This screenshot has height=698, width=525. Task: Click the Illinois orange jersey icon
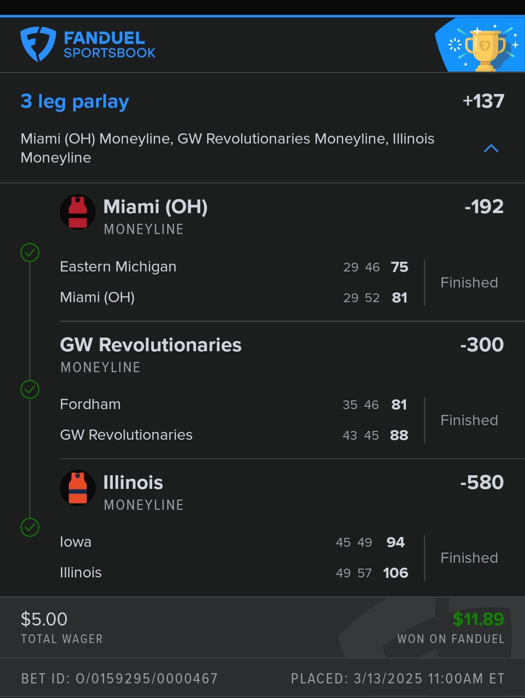tap(78, 488)
